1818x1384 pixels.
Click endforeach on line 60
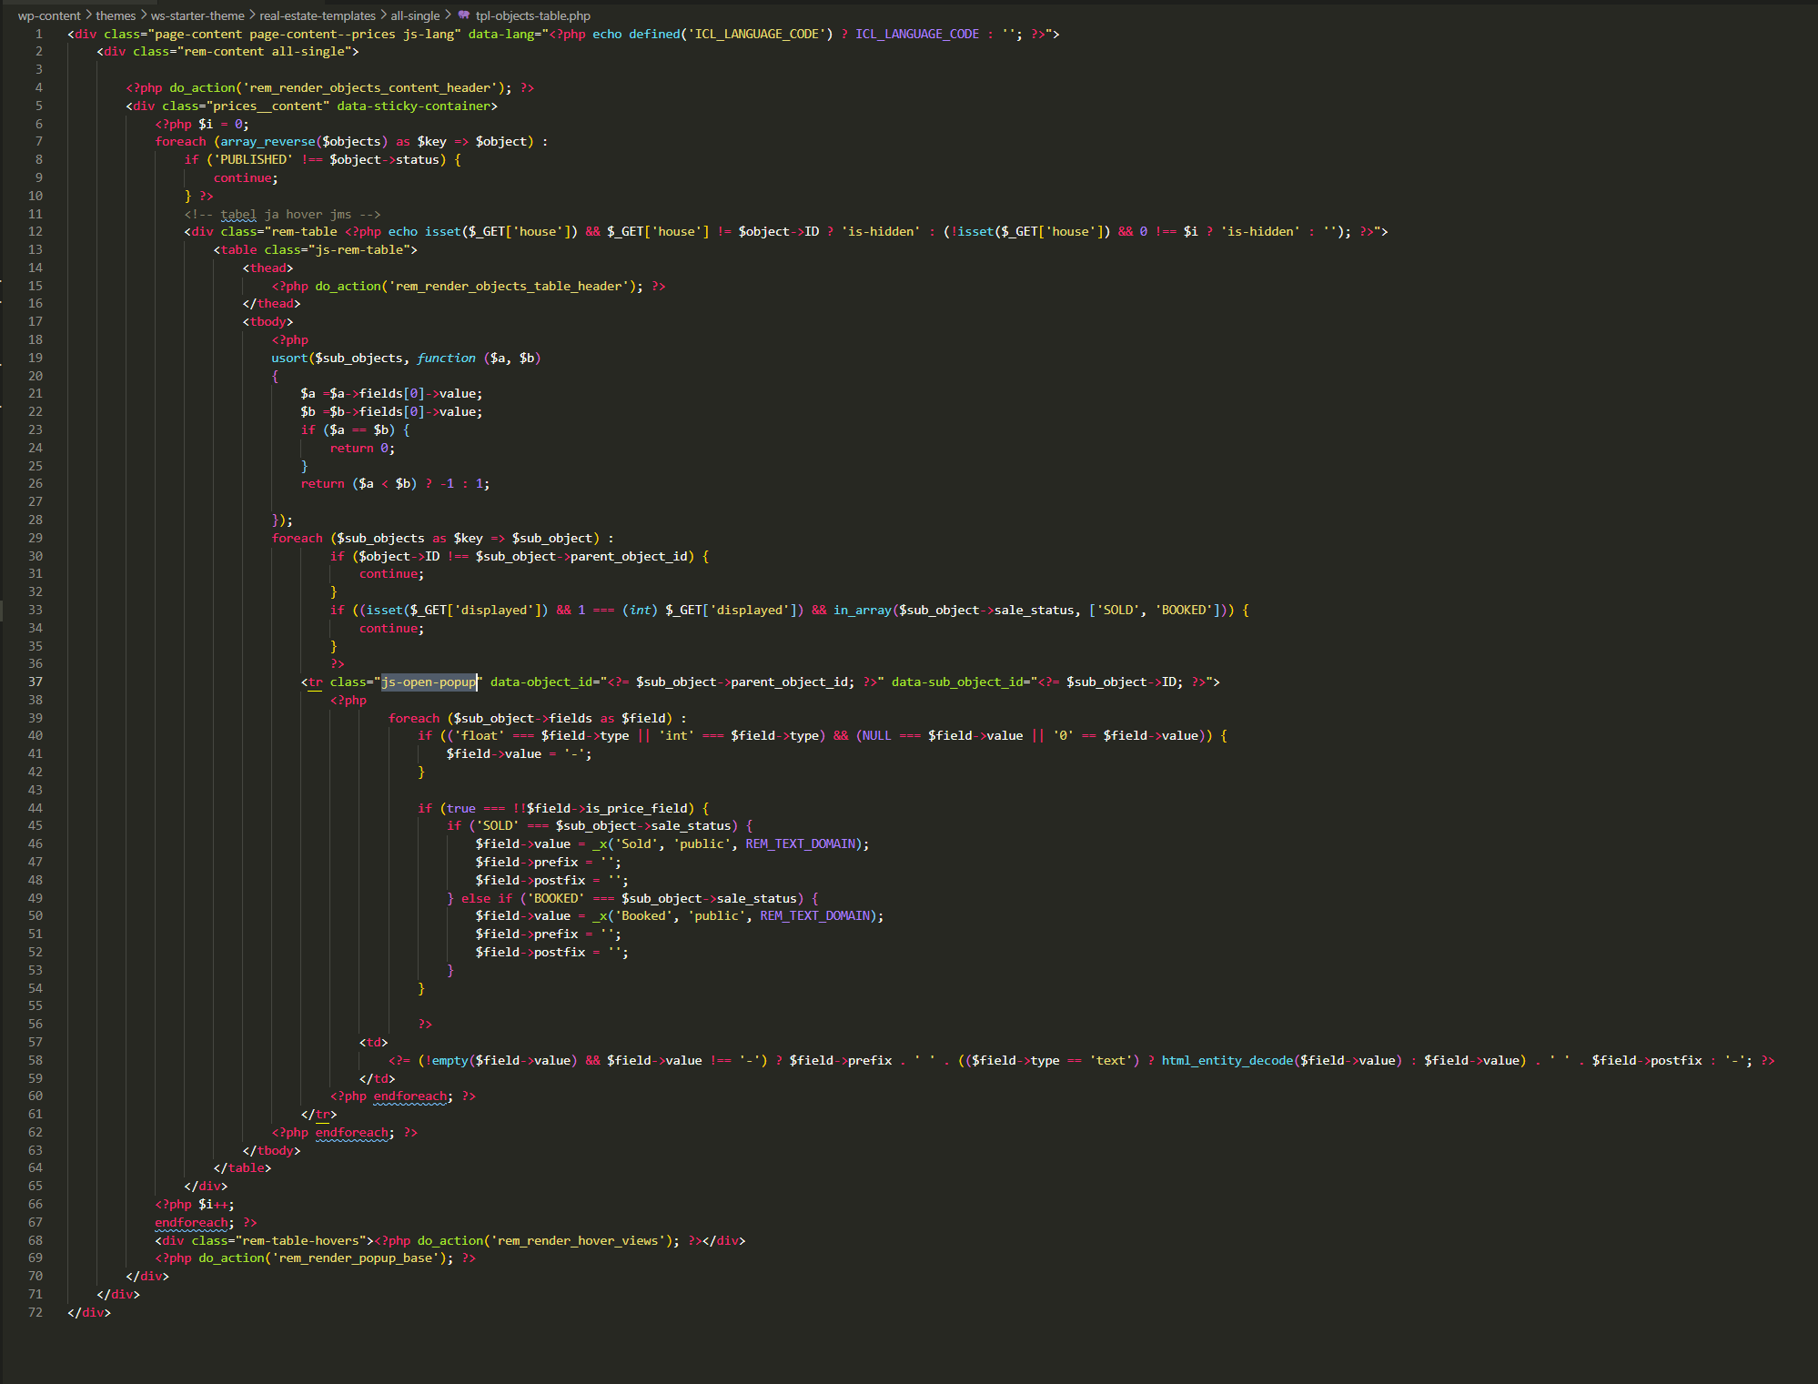point(410,1096)
